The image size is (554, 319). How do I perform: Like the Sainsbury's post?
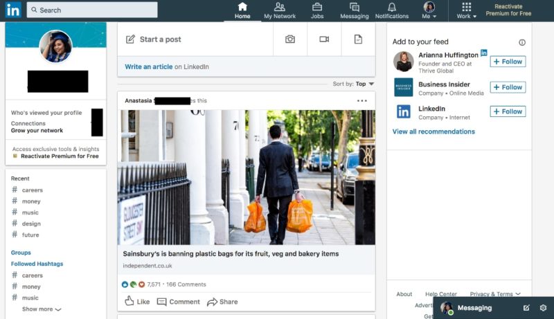point(137,302)
